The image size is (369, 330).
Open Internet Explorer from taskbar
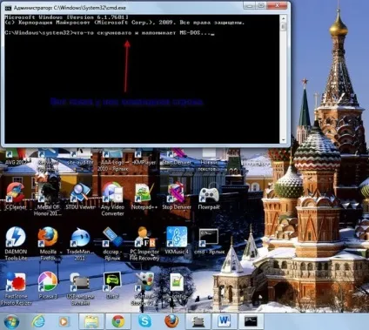pyautogui.click(x=38, y=321)
